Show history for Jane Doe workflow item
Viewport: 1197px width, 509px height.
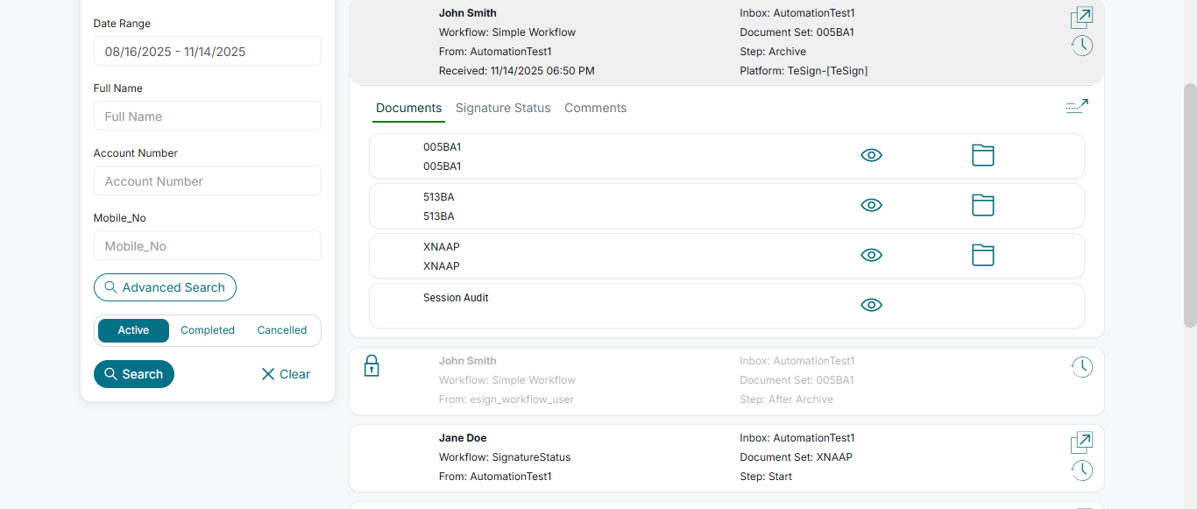point(1081,470)
